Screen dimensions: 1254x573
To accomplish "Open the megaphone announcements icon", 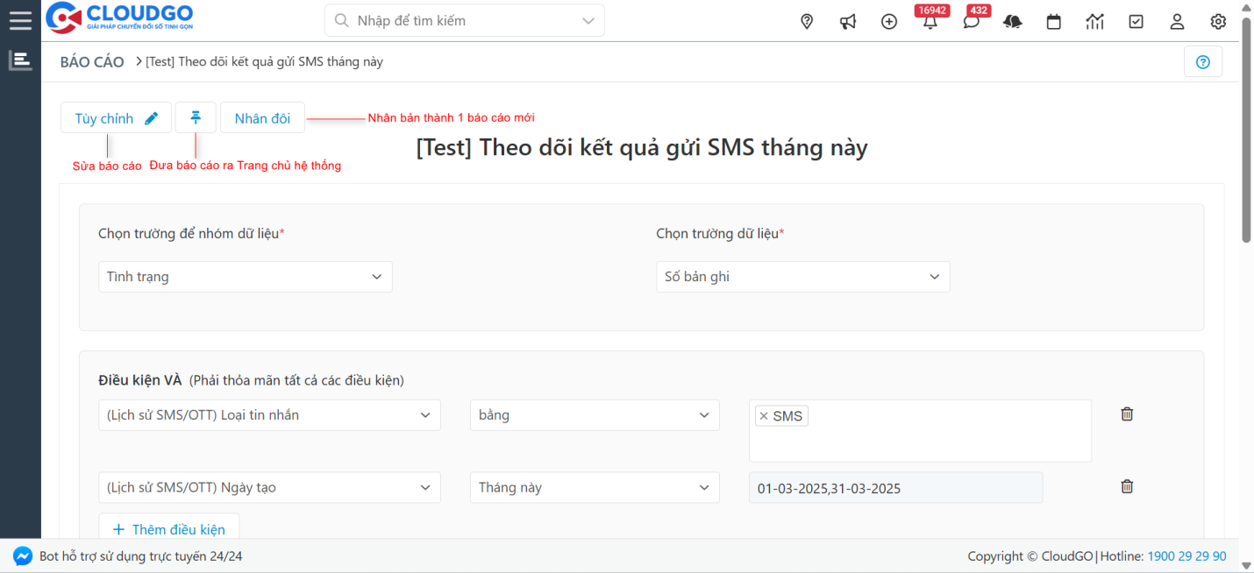I will click(x=848, y=22).
